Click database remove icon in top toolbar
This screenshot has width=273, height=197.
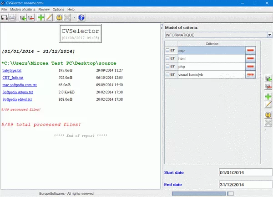tap(31, 18)
